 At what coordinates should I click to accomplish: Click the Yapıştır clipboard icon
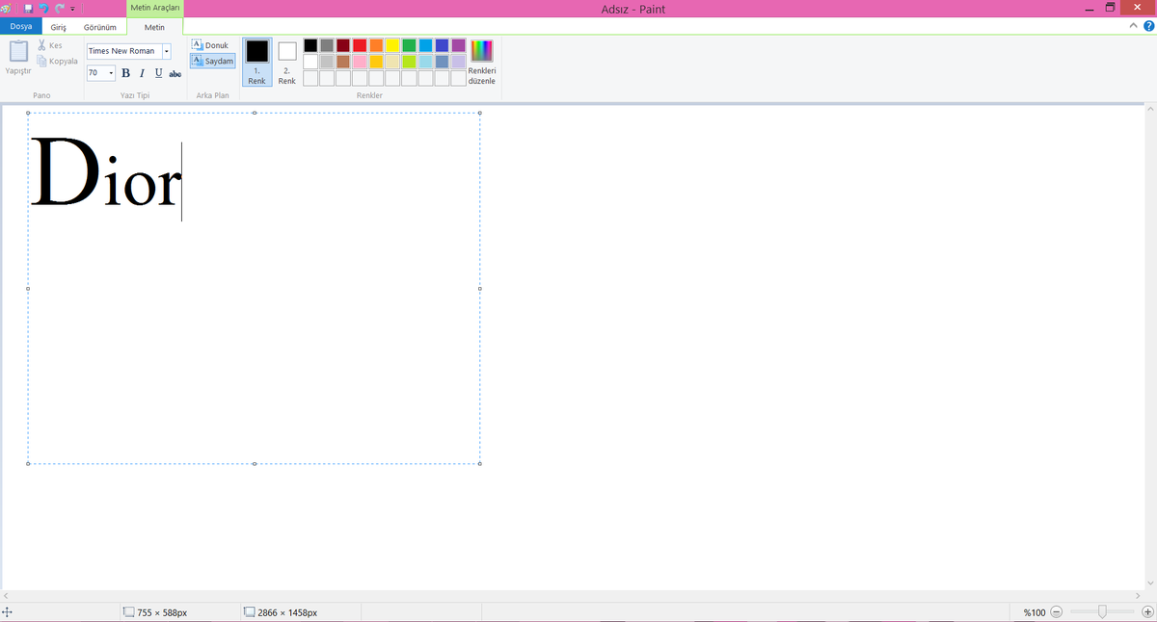point(18,52)
